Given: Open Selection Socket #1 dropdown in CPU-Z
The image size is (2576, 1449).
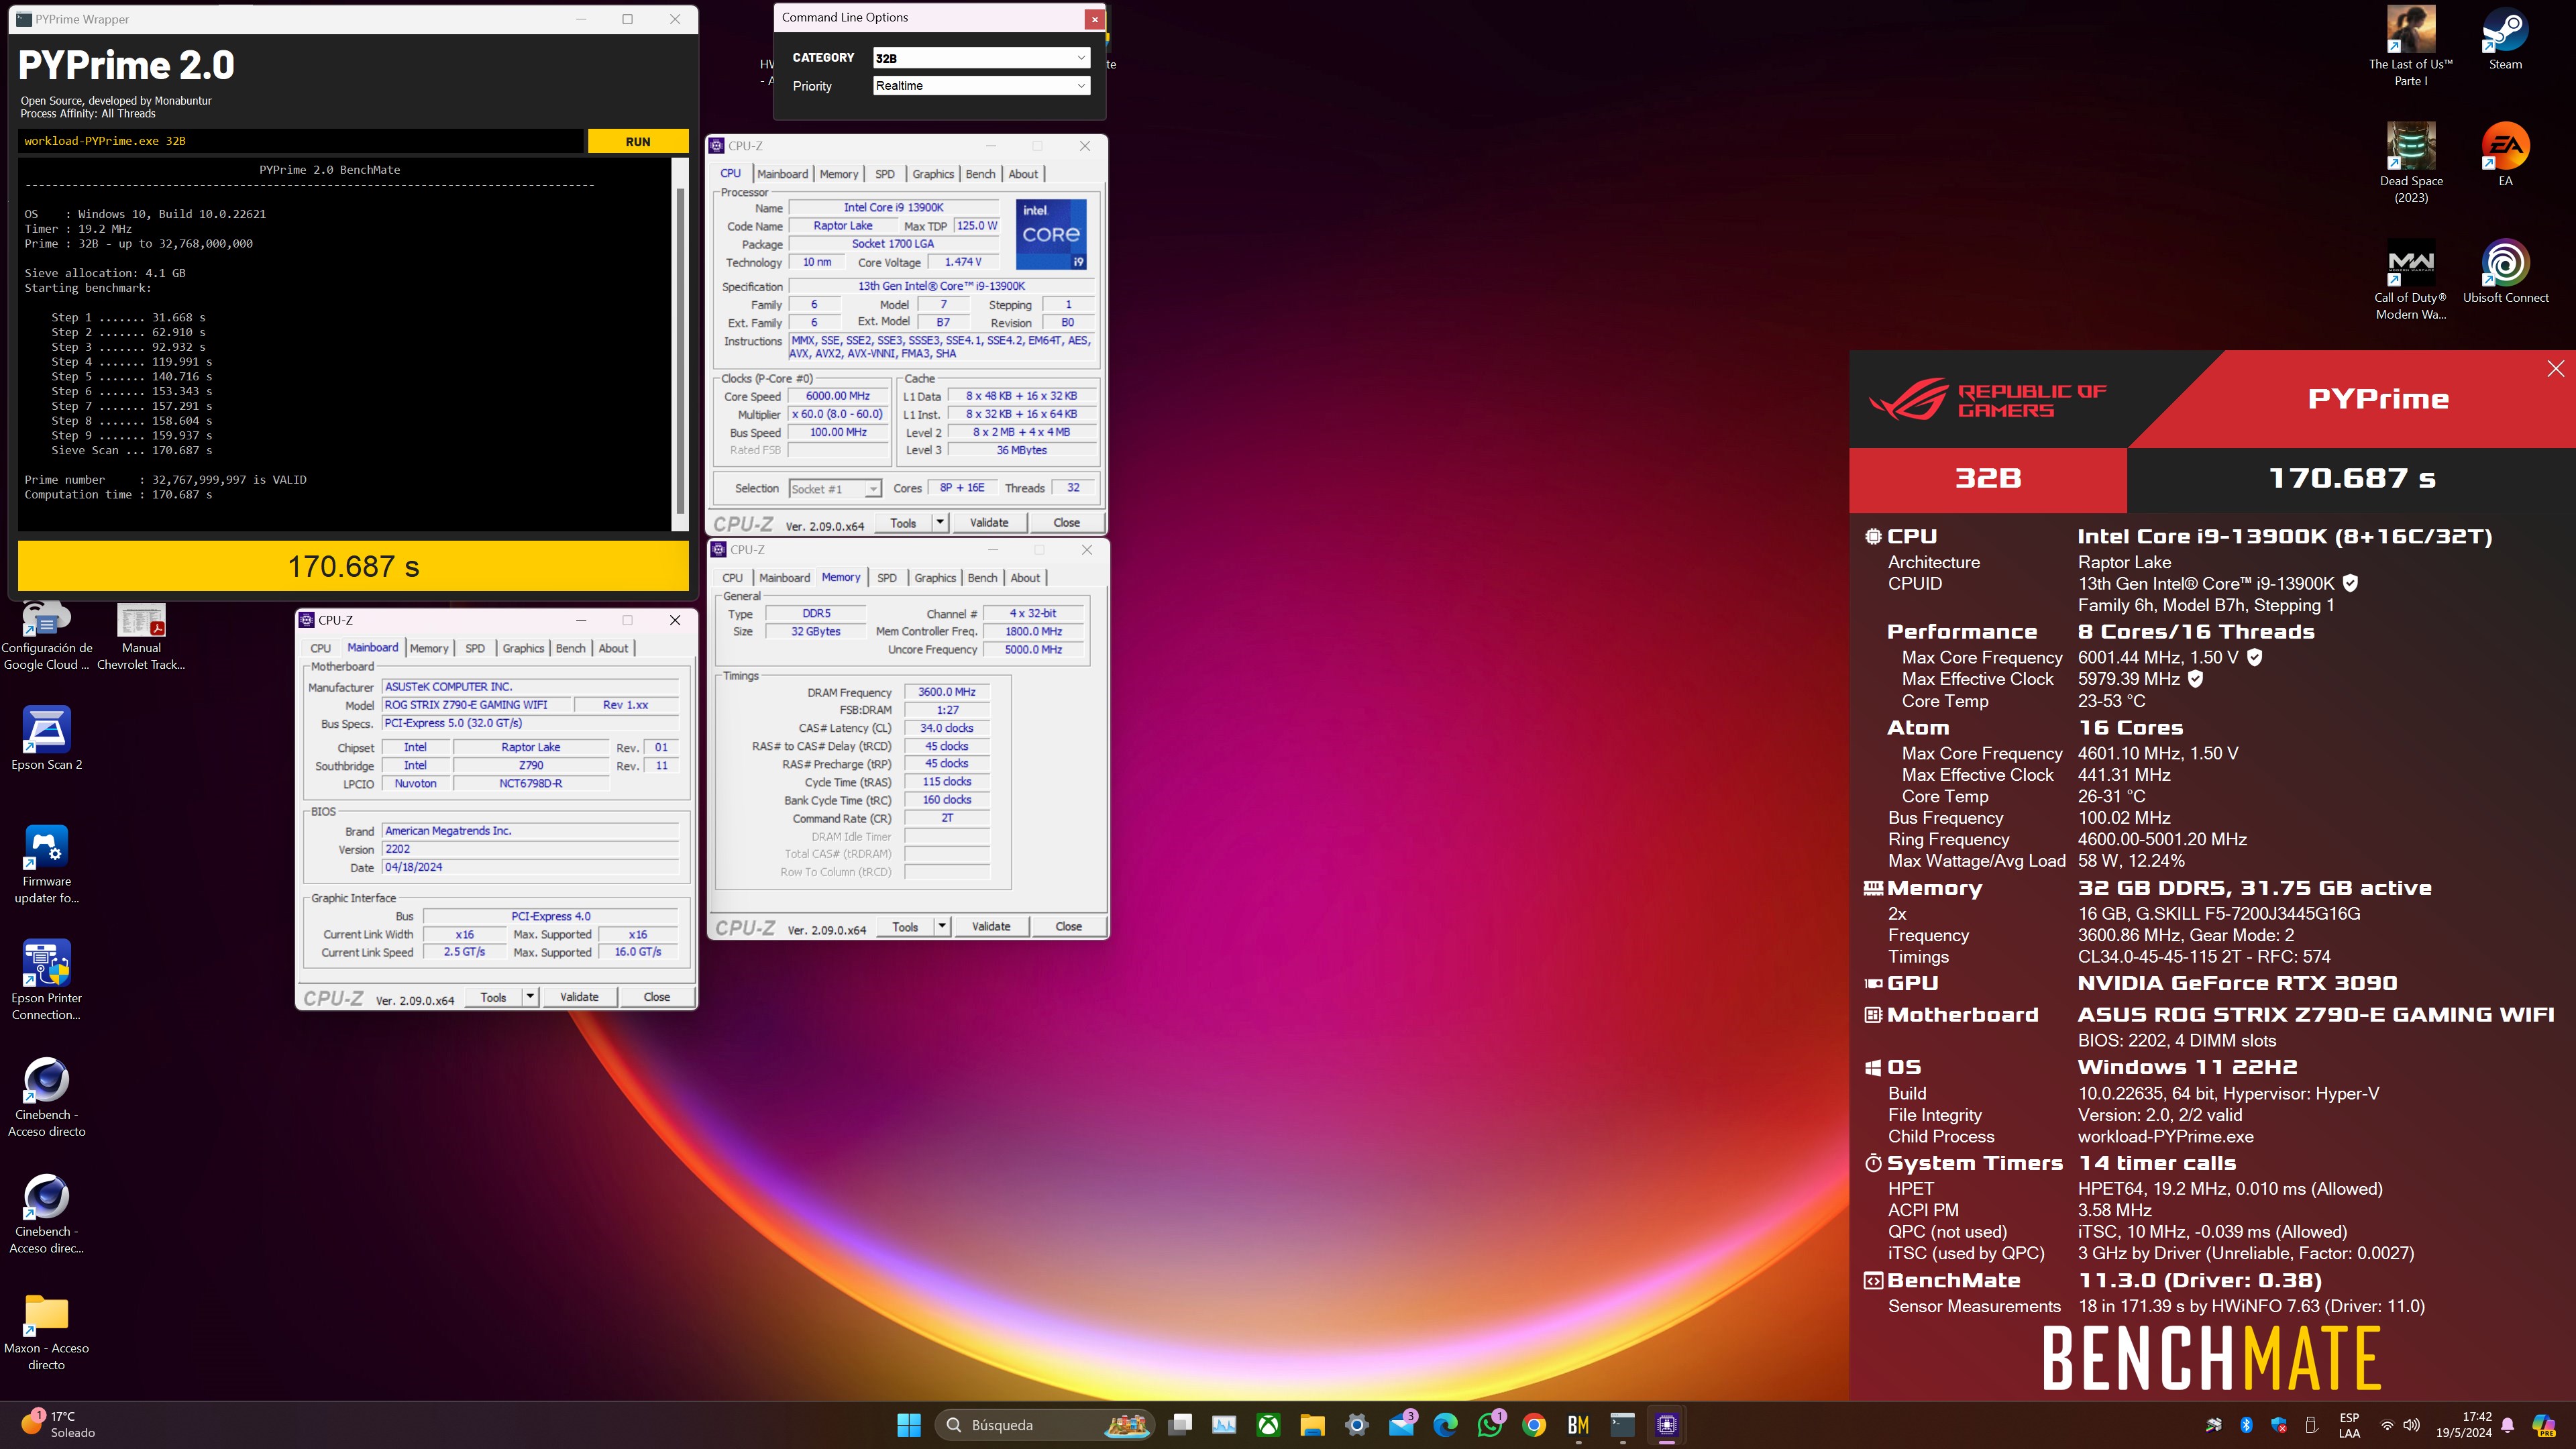Looking at the screenshot, I should pos(834,489).
